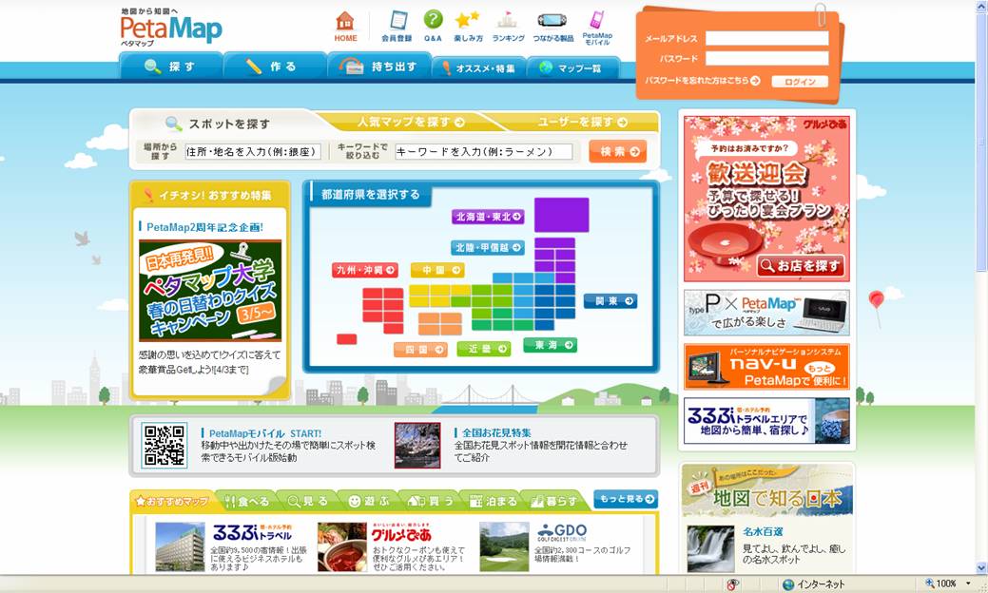Open the オススメ・特集 tab
The image size is (988, 593).
(x=478, y=68)
